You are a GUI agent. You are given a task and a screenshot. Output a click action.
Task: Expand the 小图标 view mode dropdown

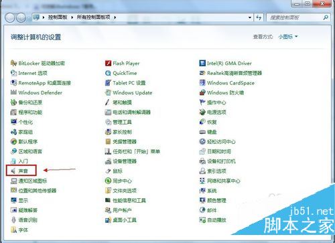tap(288, 37)
